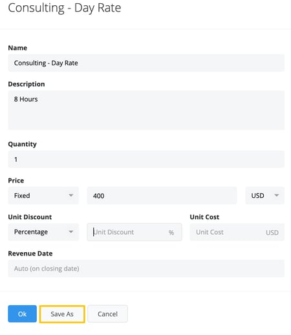Image resolution: width=291 pixels, height=335 pixels.
Task: Click the price amount field showing 400
Action: [x=162, y=195]
